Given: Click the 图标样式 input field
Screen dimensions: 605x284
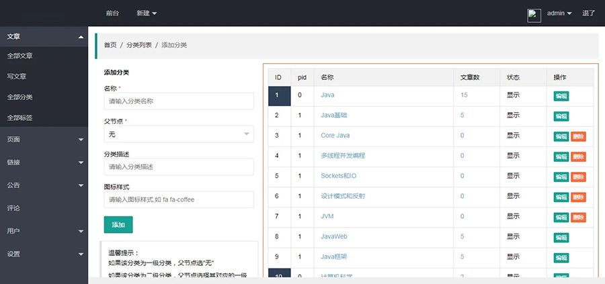Looking at the screenshot, I should (x=179, y=199).
